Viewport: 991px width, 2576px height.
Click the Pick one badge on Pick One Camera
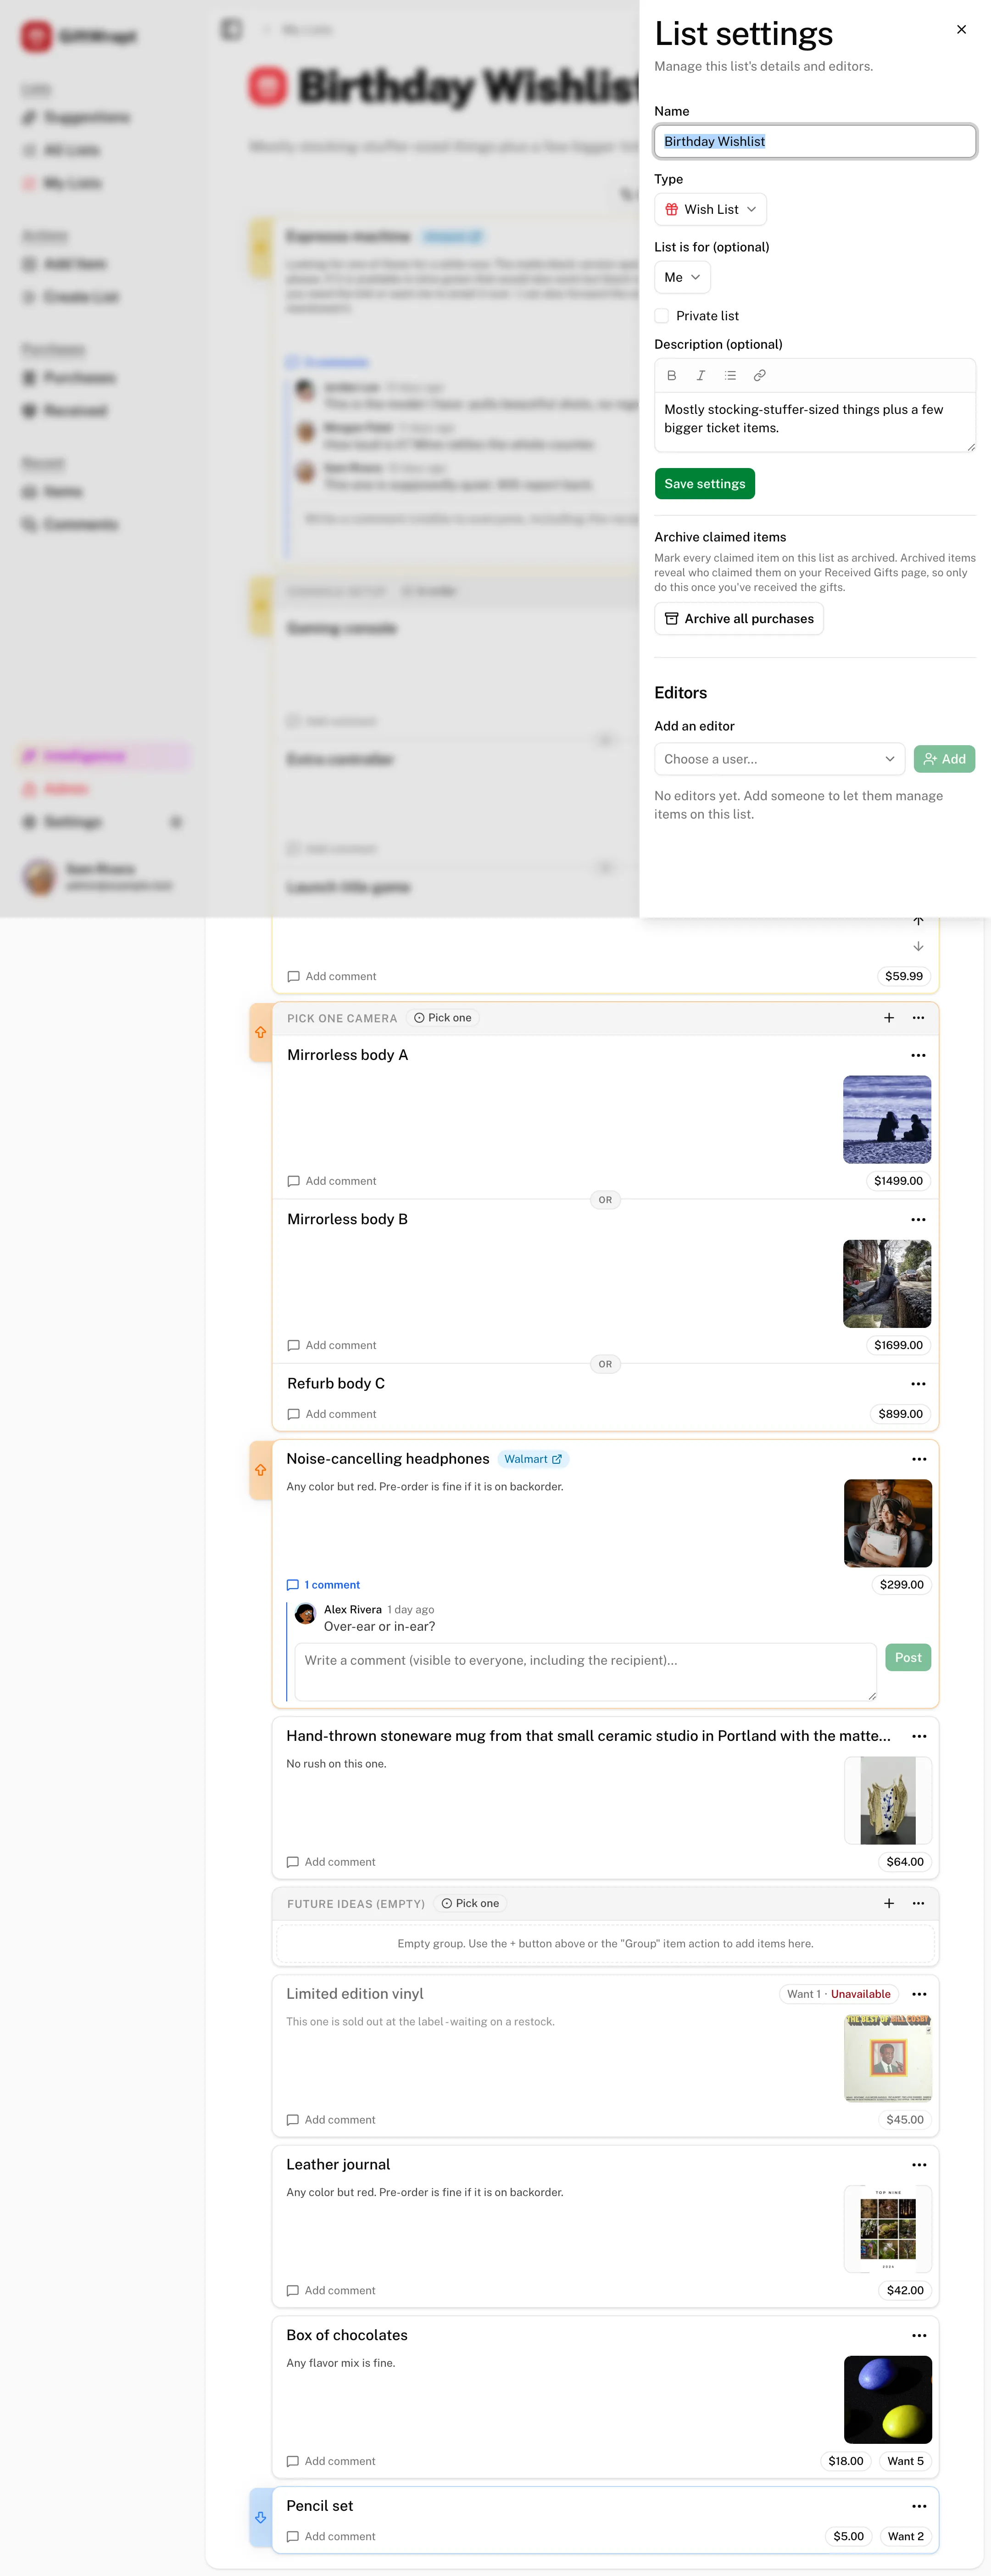click(443, 1018)
